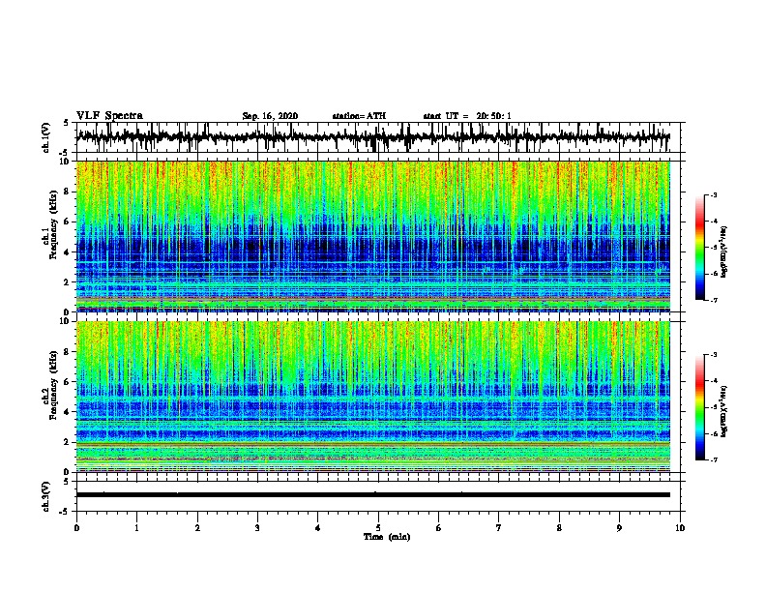Screen dimensions: 766x592
Task: Click the "10" kHz tick of ch.2 spectrogram
Action: click(66, 321)
